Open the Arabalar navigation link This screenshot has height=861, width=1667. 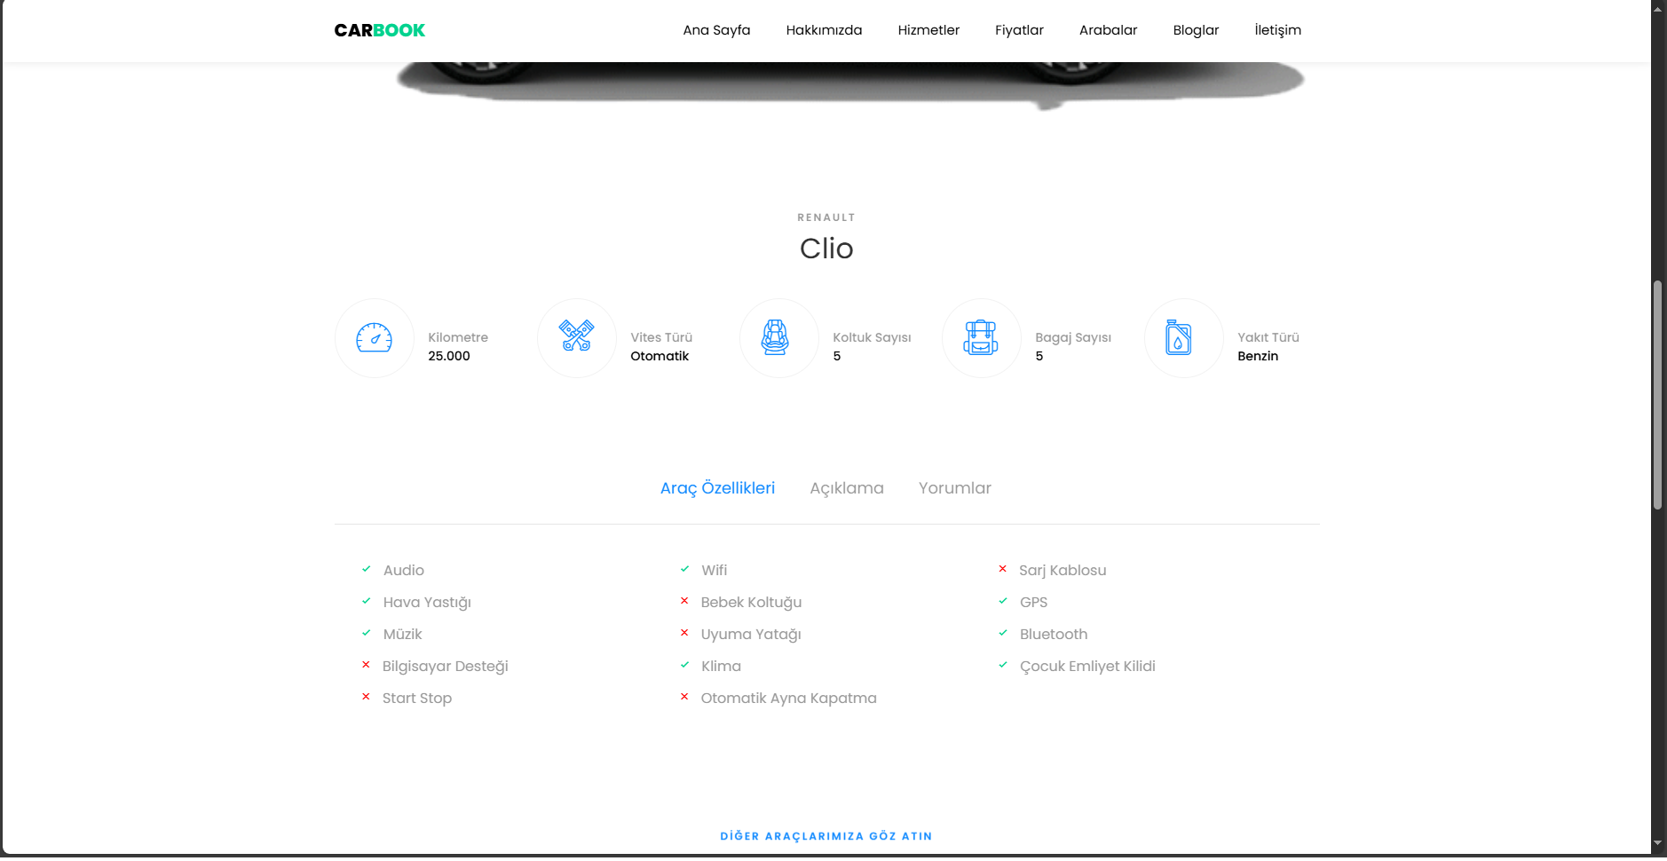(x=1108, y=30)
